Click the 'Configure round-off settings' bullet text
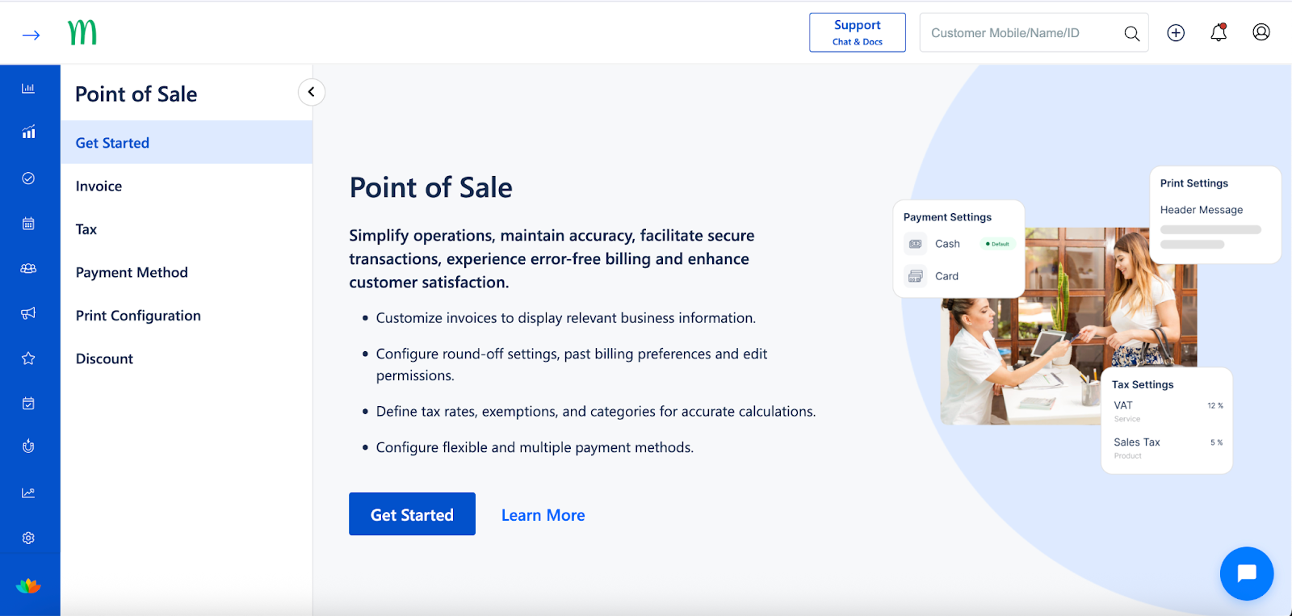The width and height of the screenshot is (1292, 616). click(572, 364)
